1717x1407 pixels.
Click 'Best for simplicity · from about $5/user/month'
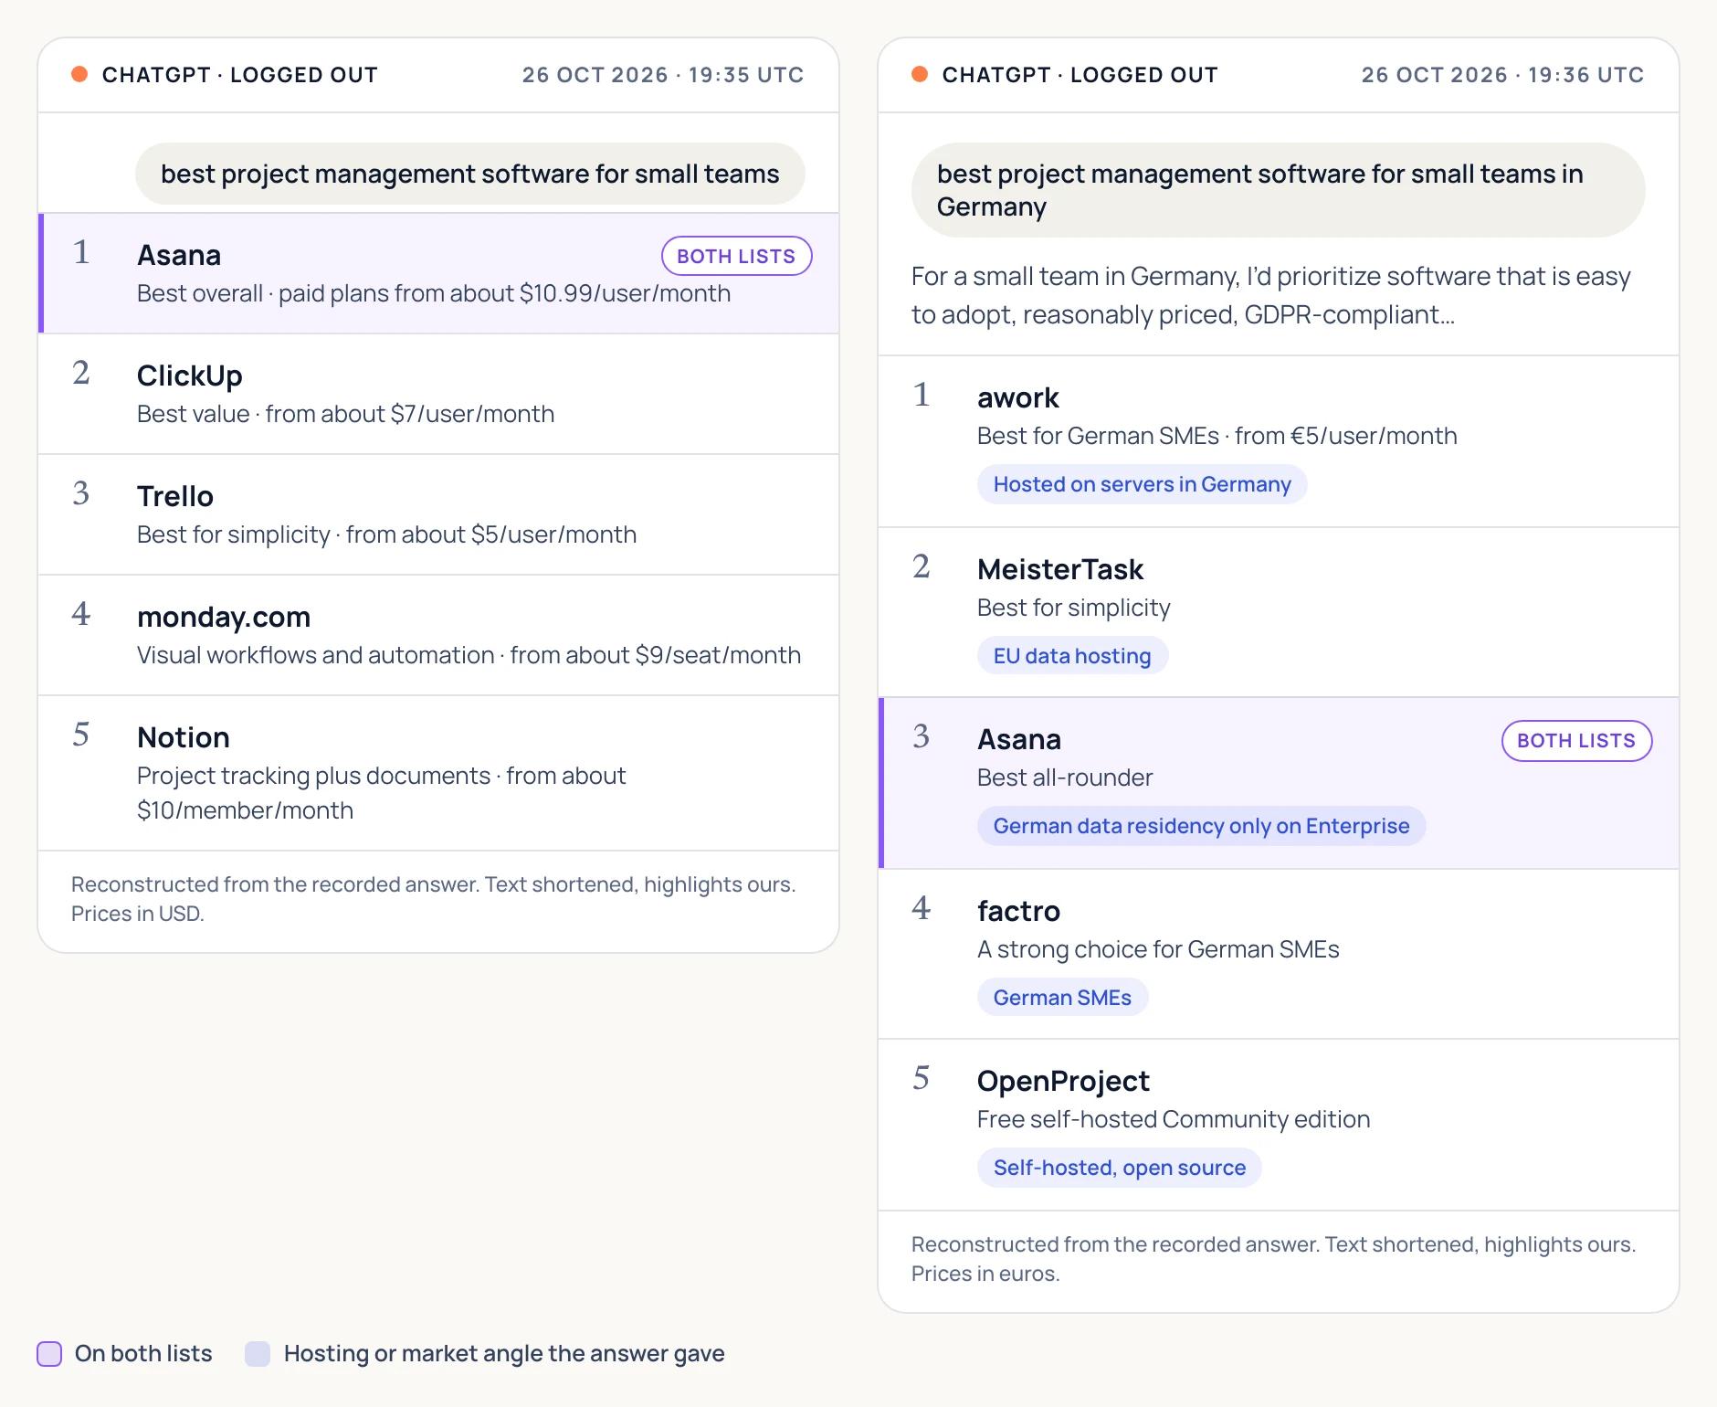point(386,534)
